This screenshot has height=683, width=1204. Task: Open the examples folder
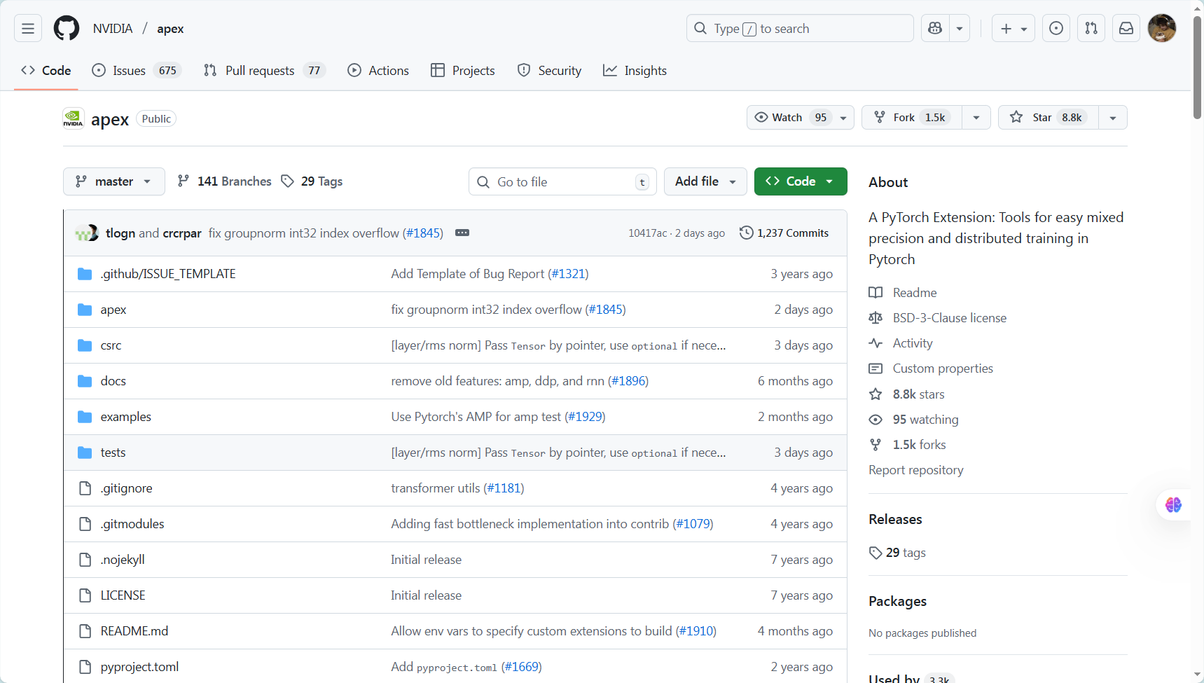point(126,417)
